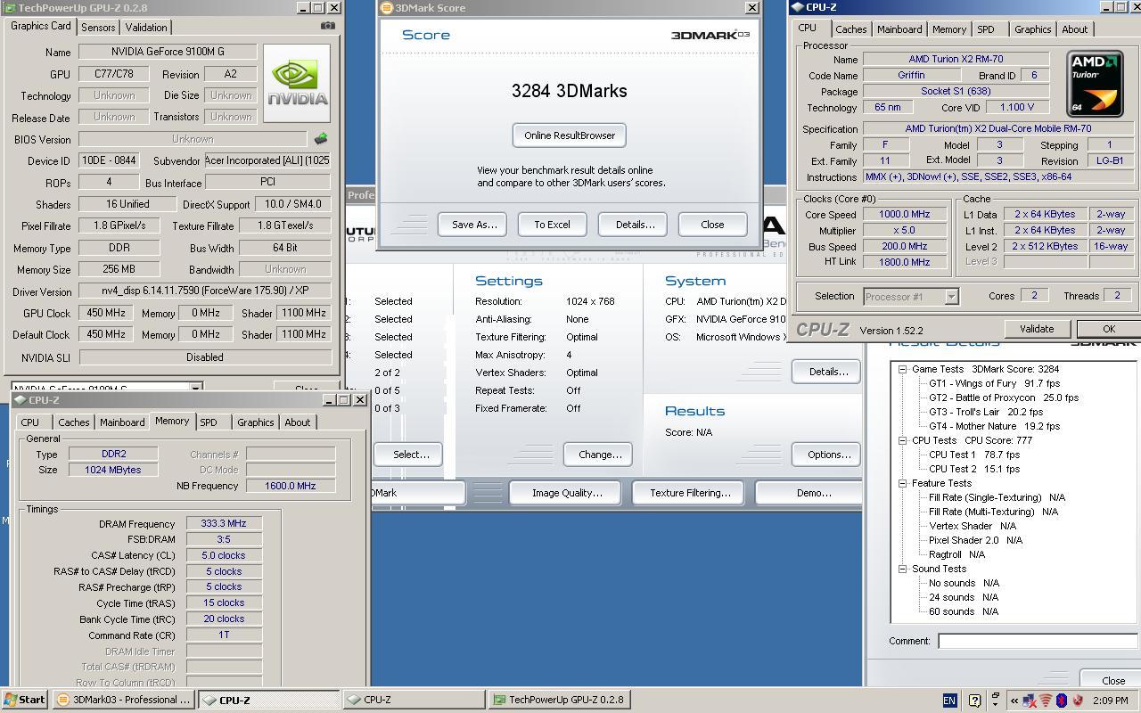Collapse the CPU Tests tree node
The height and width of the screenshot is (713, 1141).
902,440
